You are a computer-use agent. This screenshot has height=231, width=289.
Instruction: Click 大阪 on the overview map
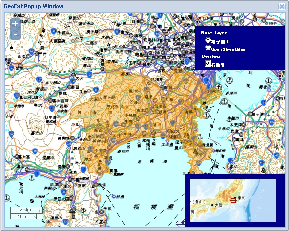pyautogui.click(x=218, y=205)
